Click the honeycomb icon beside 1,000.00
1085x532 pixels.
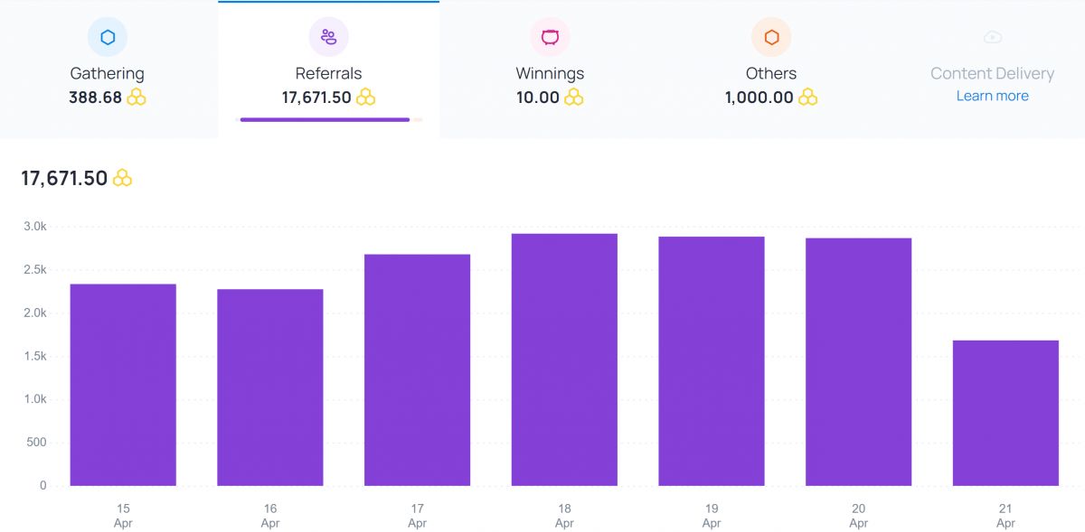pos(810,98)
